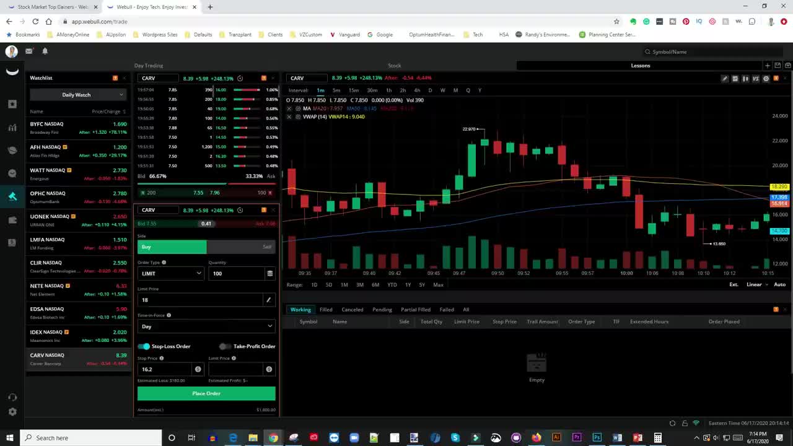Open the chart VS compare tool
The image size is (793, 446).
coord(755,79)
